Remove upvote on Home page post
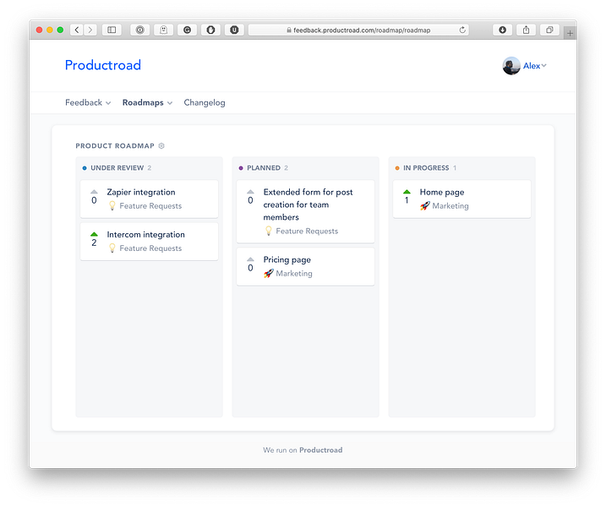606x507 pixels. 407,192
